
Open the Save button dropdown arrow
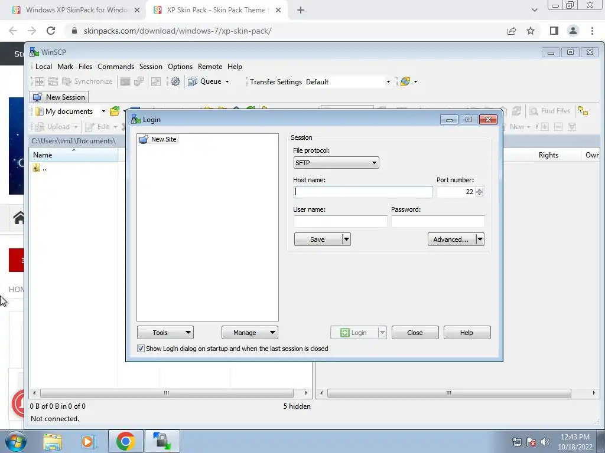346,239
